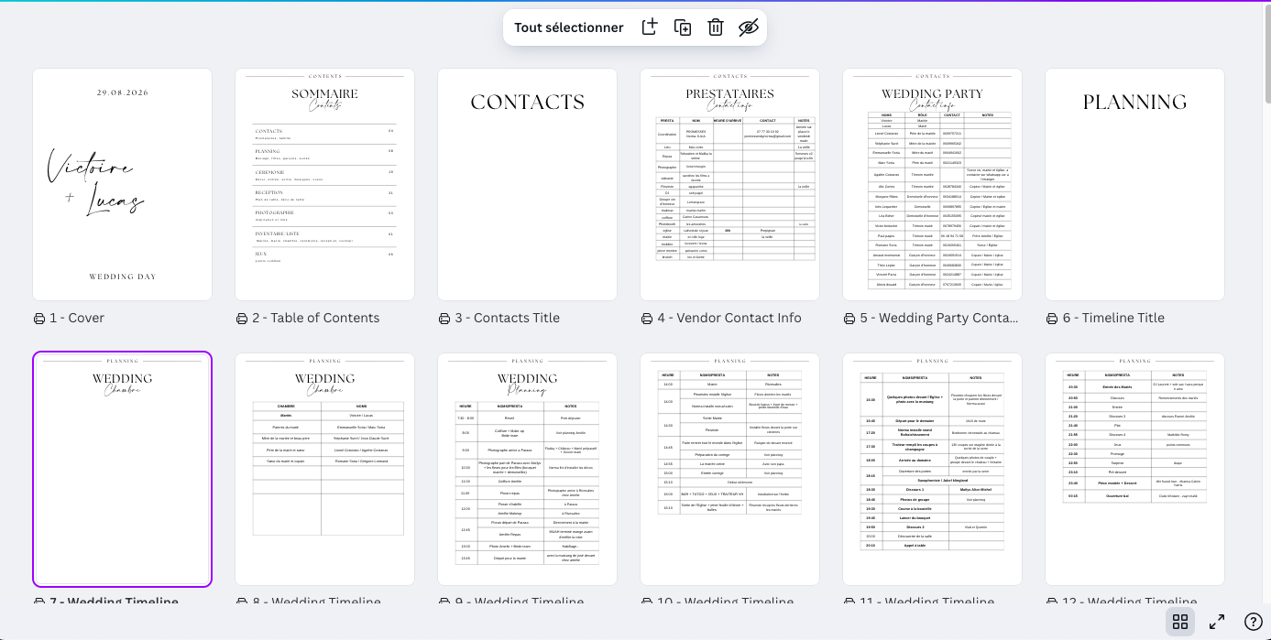The height and width of the screenshot is (640, 1271).
Task: Click printer icon beside 1 - Cover
Action: coord(38,319)
